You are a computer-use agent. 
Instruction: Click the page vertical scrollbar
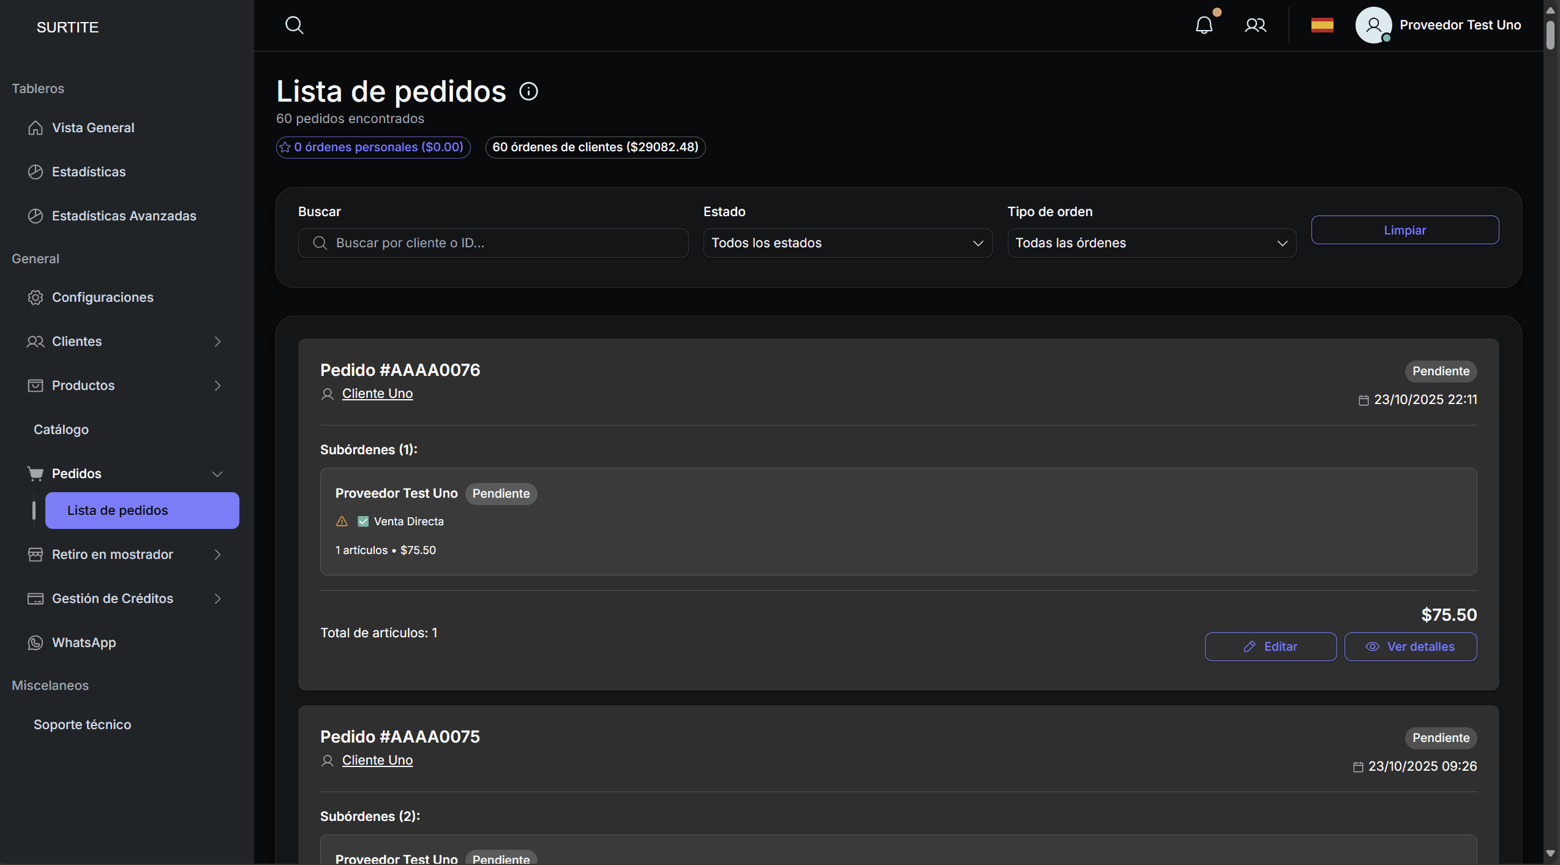pos(1550,35)
